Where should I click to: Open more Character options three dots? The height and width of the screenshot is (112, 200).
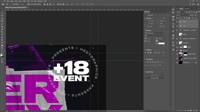163,46
